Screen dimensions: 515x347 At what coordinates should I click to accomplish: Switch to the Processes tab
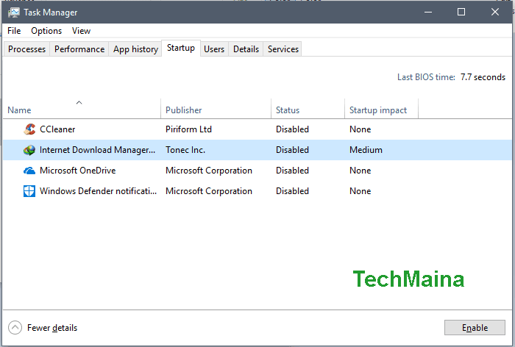26,49
